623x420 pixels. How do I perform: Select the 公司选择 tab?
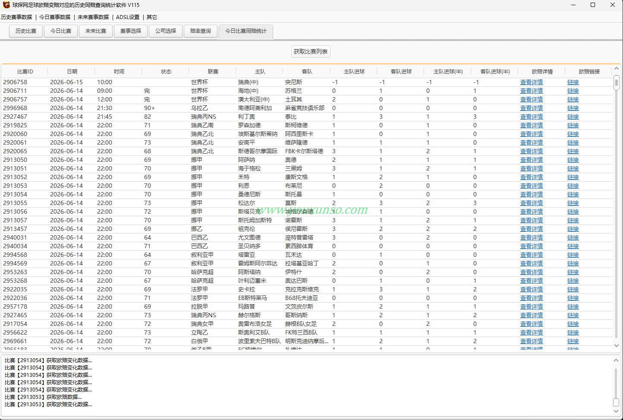(x=166, y=31)
